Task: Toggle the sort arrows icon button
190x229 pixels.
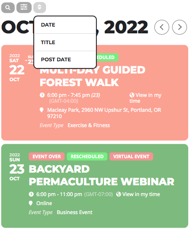Action: tap(40, 7)
